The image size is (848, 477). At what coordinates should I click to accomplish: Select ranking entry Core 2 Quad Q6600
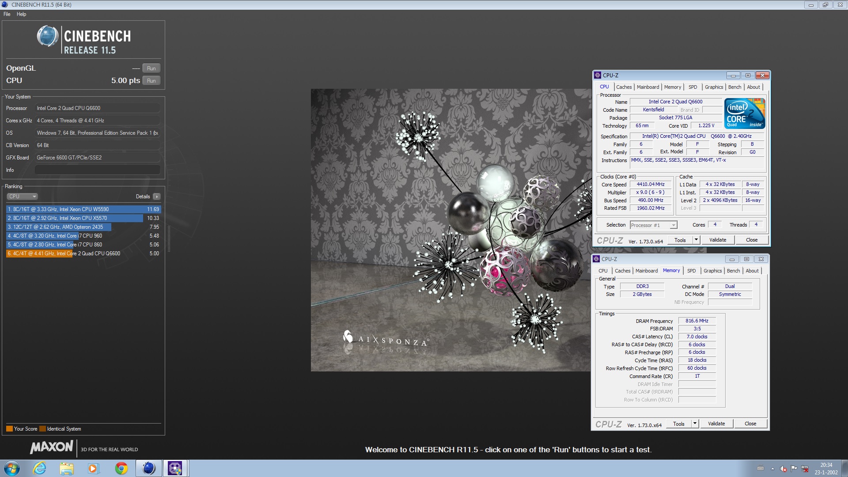point(83,254)
